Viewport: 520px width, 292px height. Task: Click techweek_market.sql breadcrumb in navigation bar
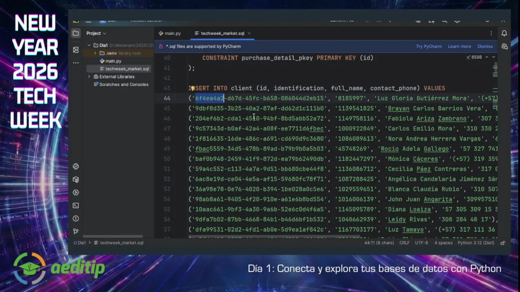point(121,243)
